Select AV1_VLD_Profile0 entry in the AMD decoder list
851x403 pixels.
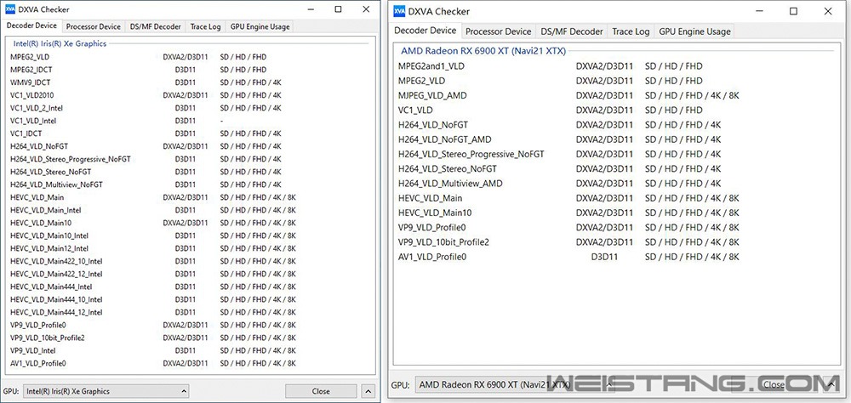[x=432, y=257]
